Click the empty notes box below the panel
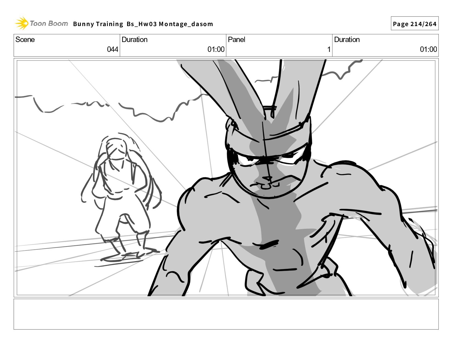Image resolution: width=453 pixels, height=350 pixels. pos(226,314)
